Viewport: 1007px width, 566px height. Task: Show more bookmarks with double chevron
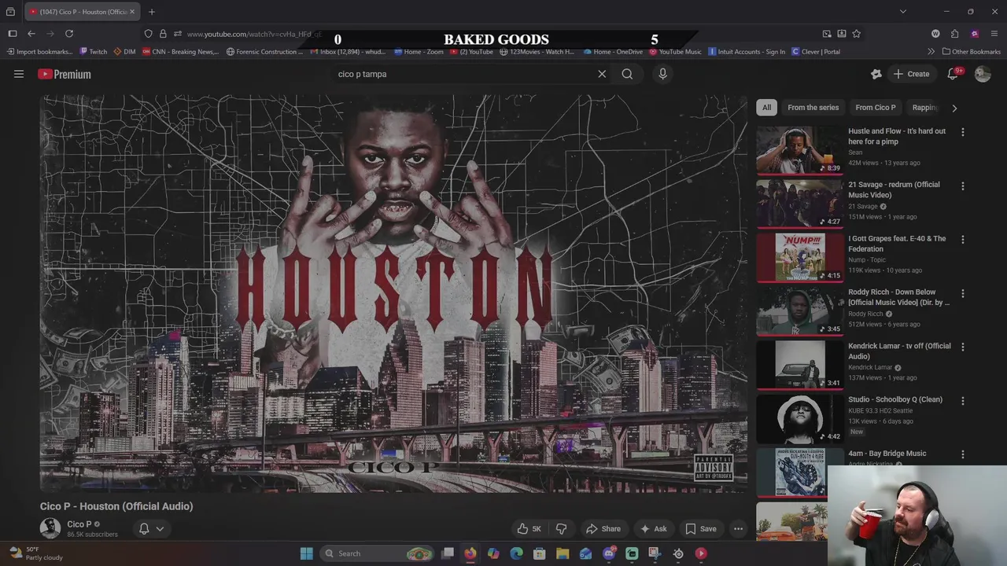(931, 52)
